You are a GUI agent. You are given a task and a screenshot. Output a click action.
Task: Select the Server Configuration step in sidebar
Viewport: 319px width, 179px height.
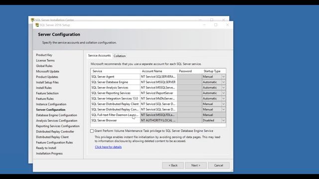click(x=51, y=110)
